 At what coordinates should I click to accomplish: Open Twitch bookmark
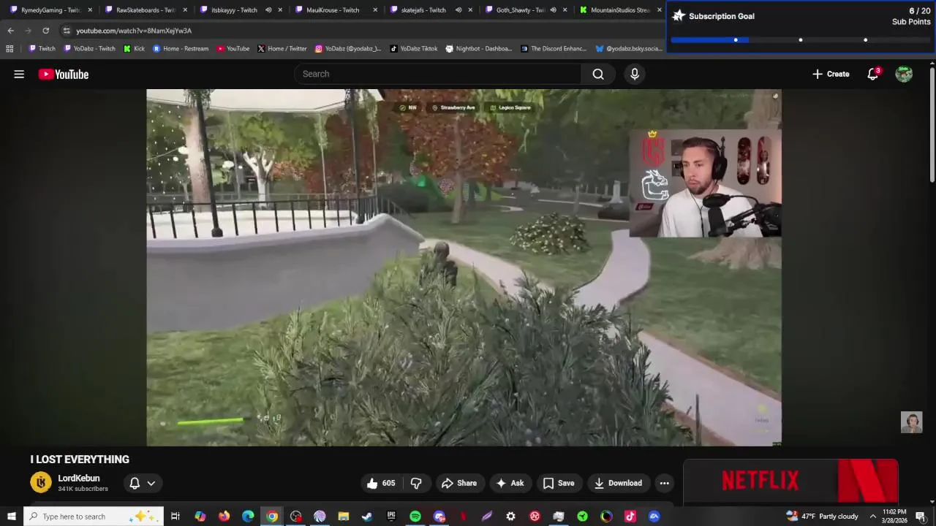[42, 49]
